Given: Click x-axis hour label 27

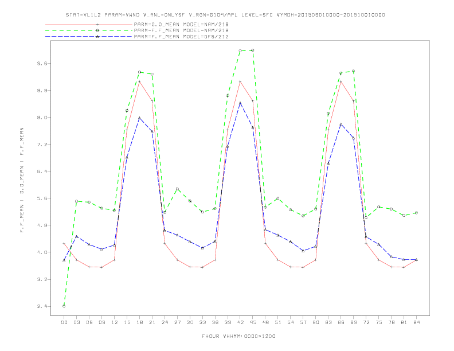Looking at the screenshot, I should (x=177, y=322).
